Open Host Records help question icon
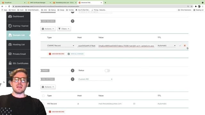Viewport: 205px width, 115px height. 73,21
